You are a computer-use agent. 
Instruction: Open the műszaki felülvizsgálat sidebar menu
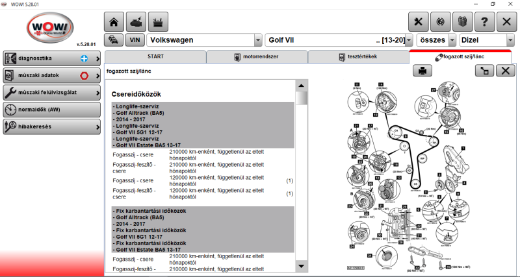point(52,93)
